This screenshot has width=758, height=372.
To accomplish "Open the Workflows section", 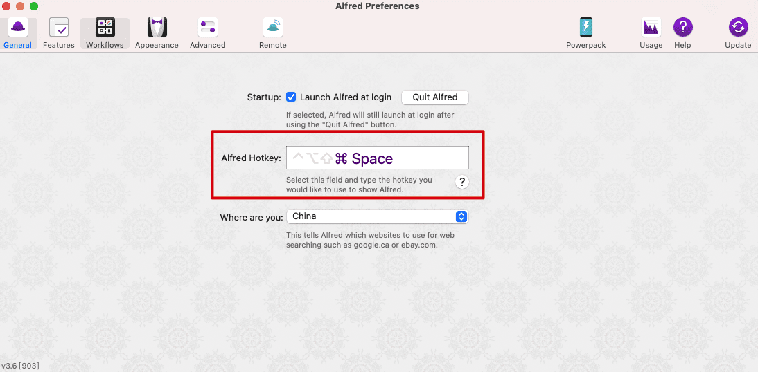I will (x=105, y=28).
